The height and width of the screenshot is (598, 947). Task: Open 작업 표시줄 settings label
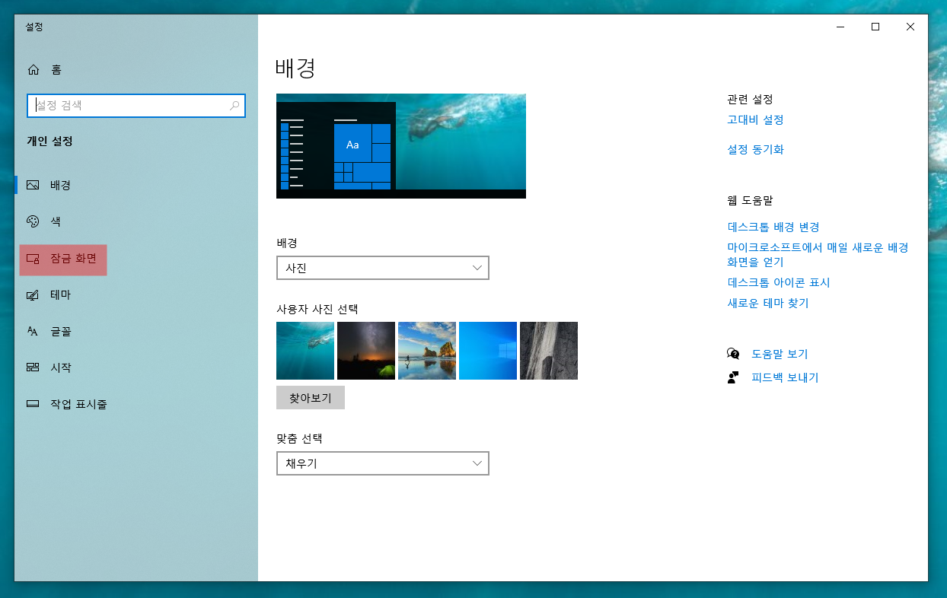[78, 404]
